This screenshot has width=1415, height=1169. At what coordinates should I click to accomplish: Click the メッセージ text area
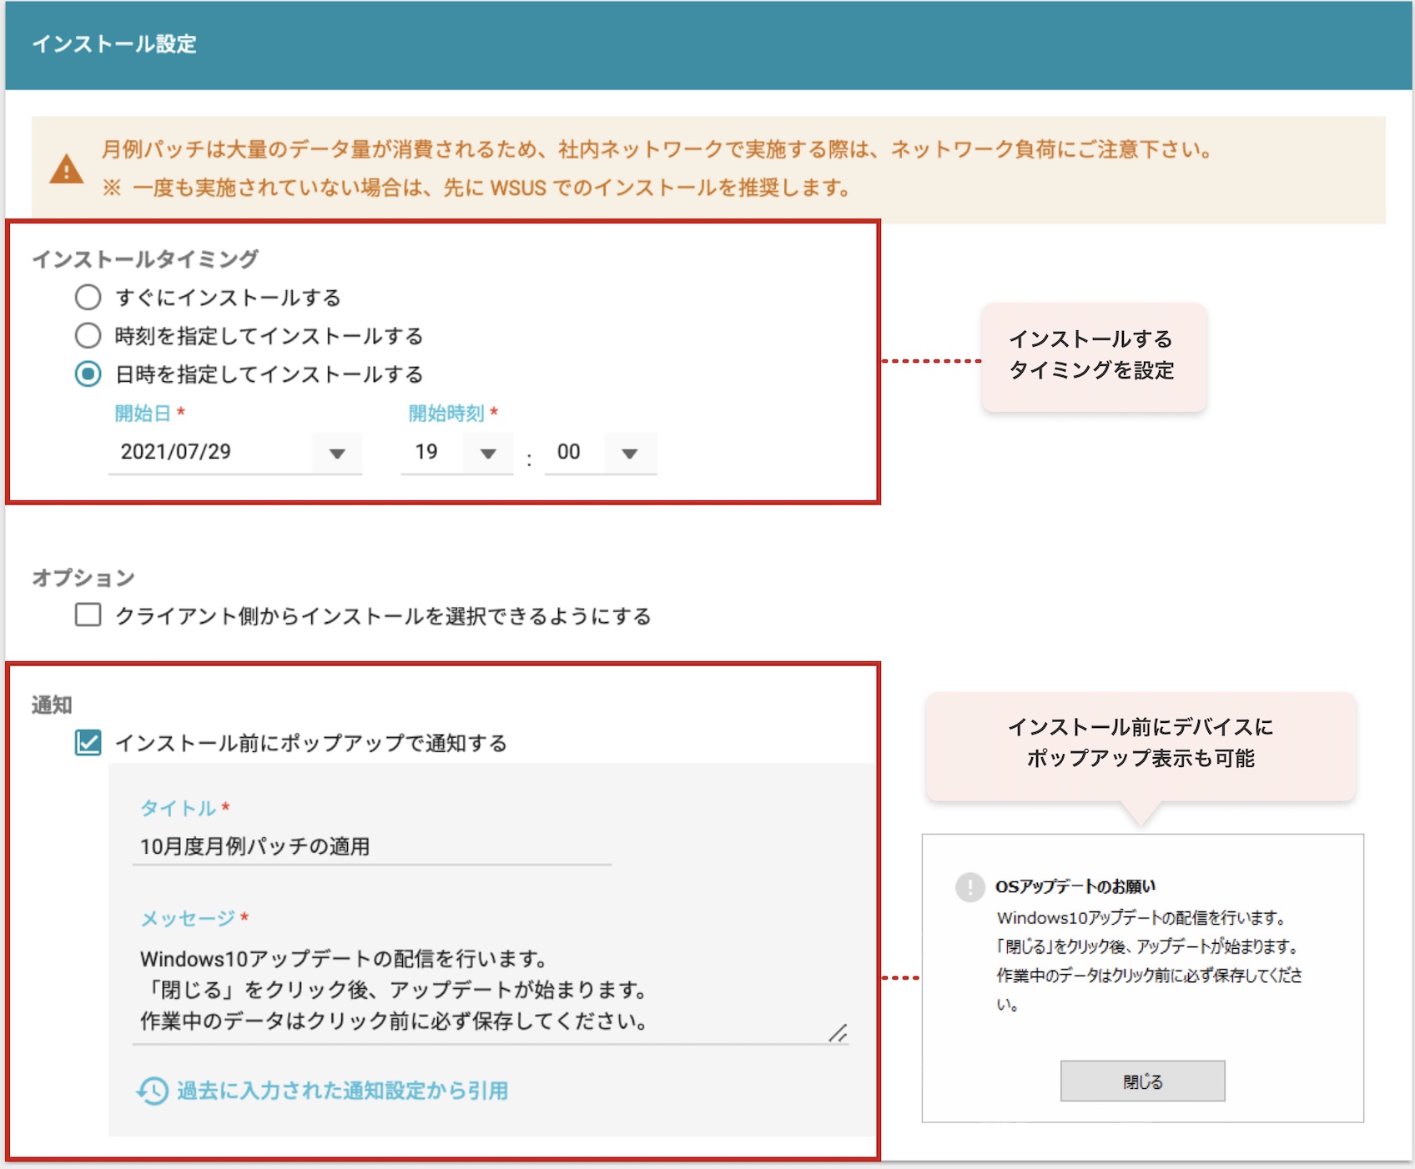[490, 991]
